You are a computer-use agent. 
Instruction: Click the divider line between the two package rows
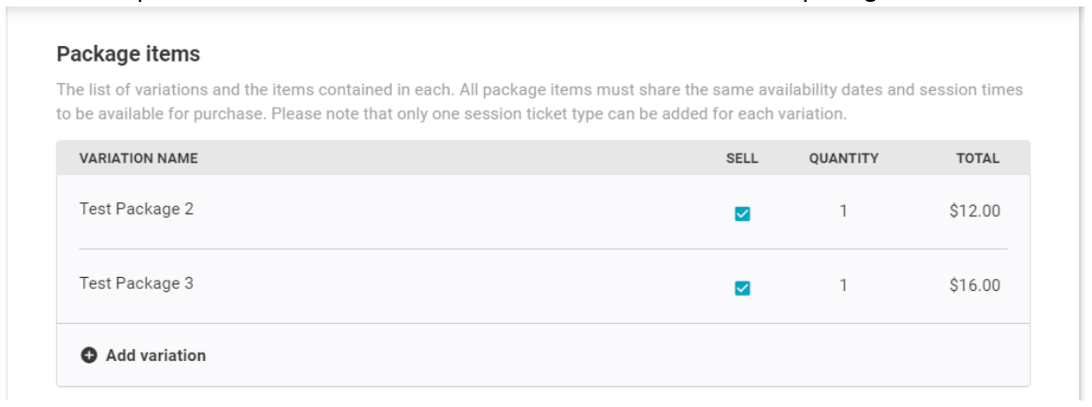[544, 249]
